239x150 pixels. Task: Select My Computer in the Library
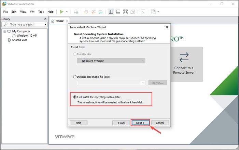click(21, 31)
